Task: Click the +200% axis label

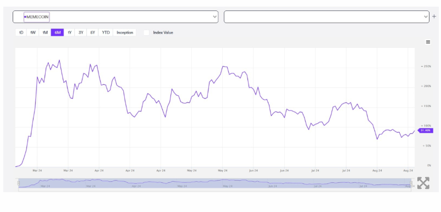Action: coord(426,86)
